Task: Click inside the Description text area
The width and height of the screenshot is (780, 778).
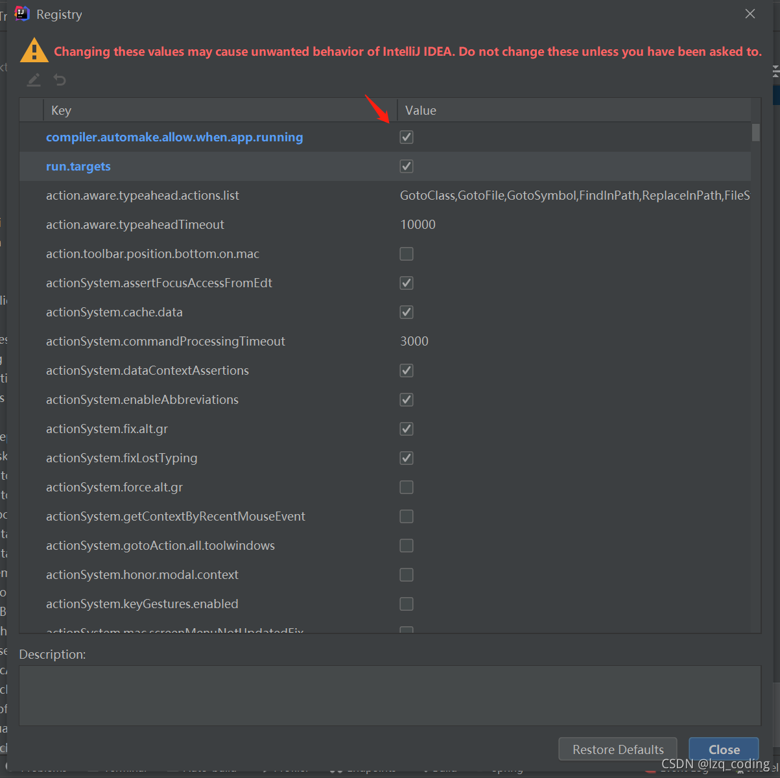Action: [390, 695]
